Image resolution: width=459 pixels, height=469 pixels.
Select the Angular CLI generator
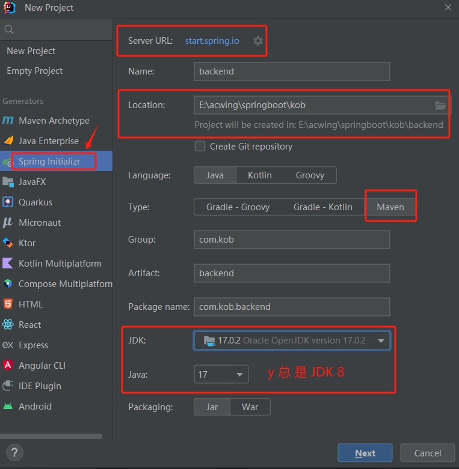click(x=42, y=366)
